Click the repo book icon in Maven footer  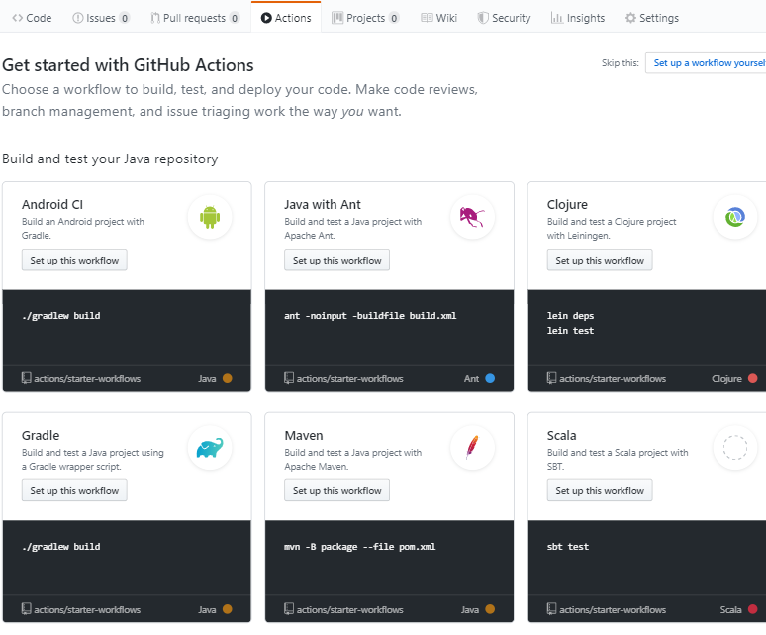pos(289,609)
